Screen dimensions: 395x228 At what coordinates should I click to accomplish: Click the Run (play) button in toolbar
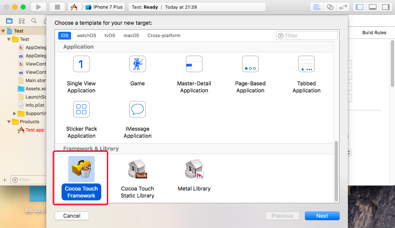38,7
